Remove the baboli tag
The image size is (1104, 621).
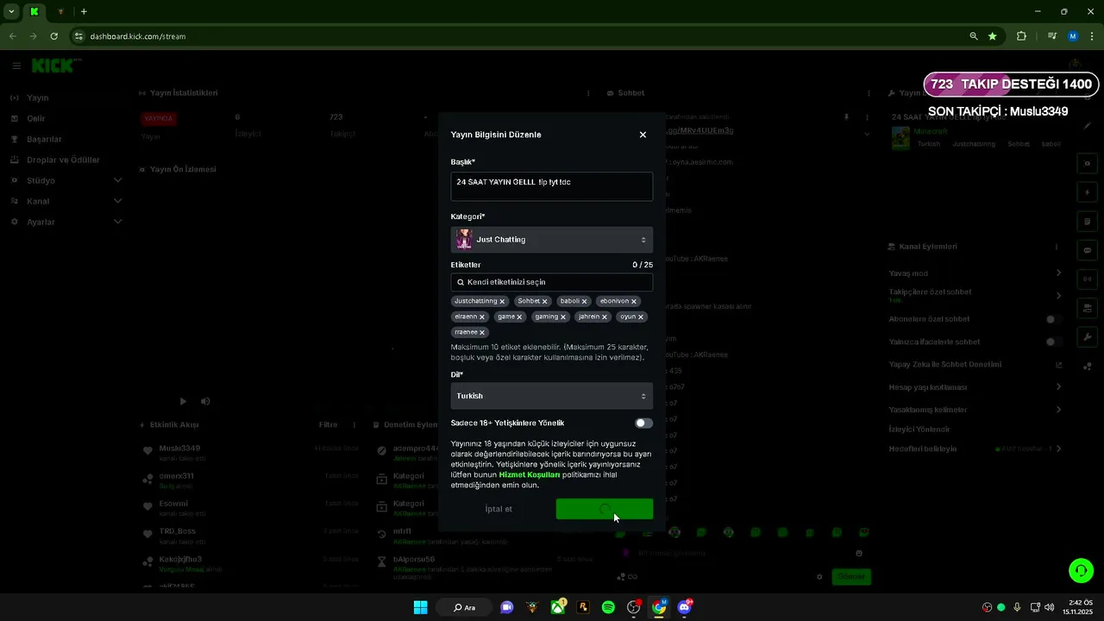tap(585, 302)
